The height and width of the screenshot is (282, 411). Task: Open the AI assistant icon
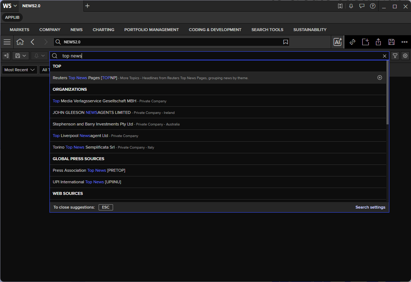click(x=338, y=42)
